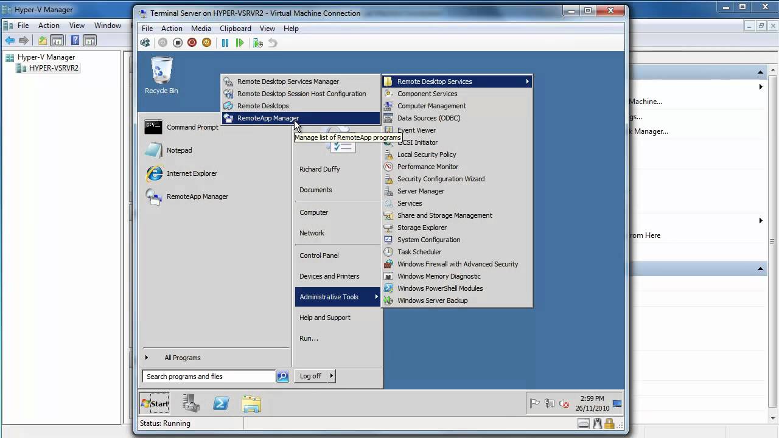Viewport: 779px width, 438px height.
Task: Click the Revert toolbar icon
Action: click(x=273, y=43)
